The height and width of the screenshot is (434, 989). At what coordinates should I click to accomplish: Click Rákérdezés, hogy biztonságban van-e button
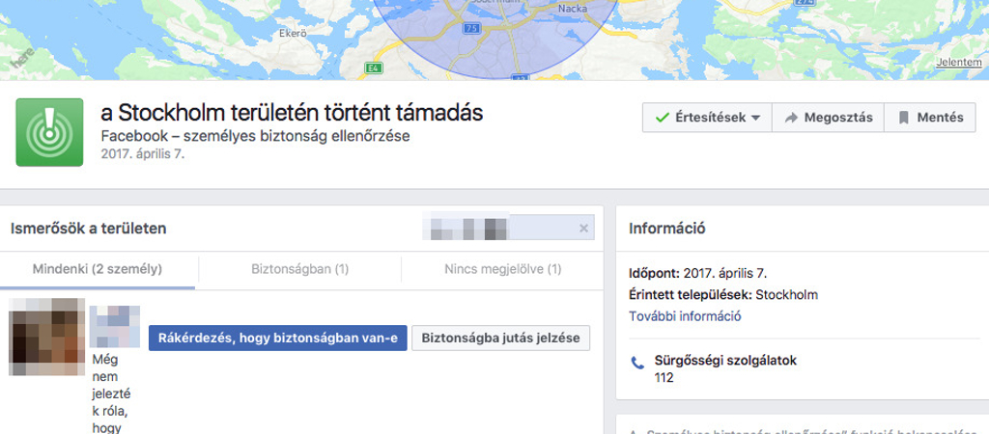(278, 339)
